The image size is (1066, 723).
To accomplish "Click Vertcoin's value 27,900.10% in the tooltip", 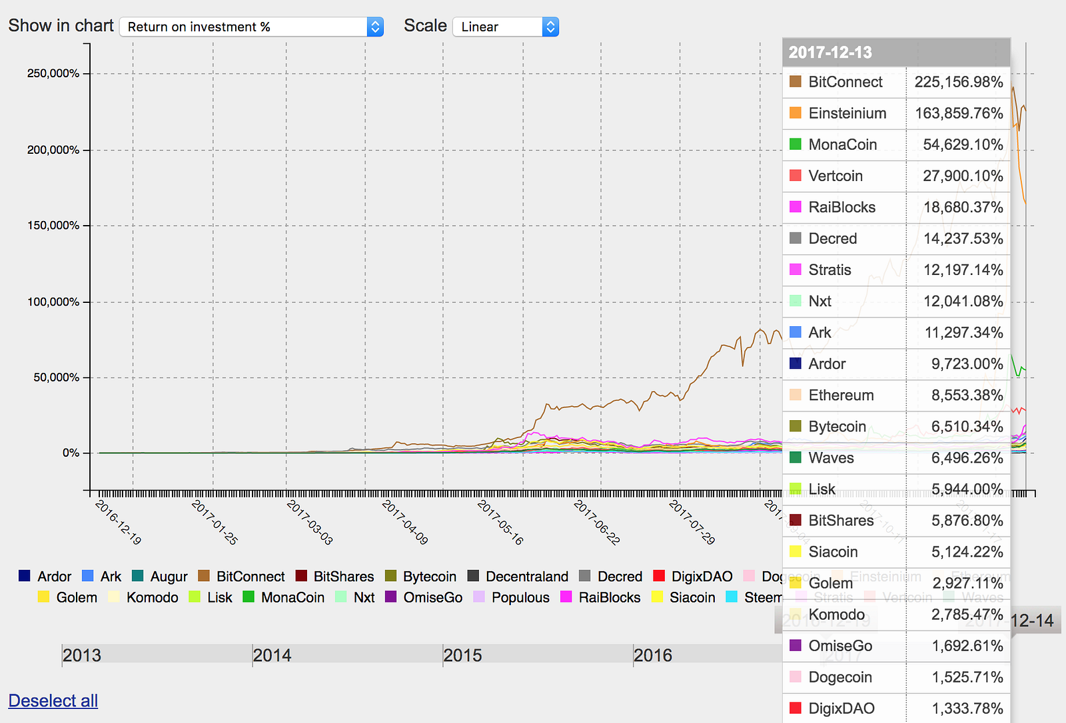I will [963, 176].
